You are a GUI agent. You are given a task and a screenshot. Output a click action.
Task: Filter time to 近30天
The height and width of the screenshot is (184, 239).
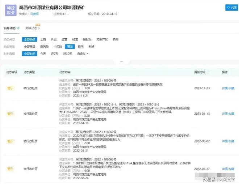[x=68, y=54]
